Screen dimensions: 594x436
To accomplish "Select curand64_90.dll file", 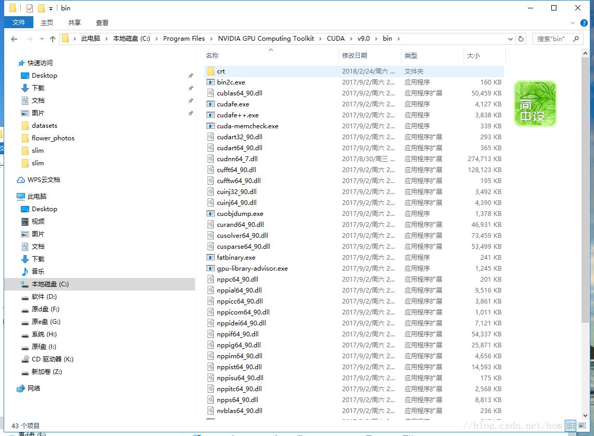I will click(x=240, y=225).
